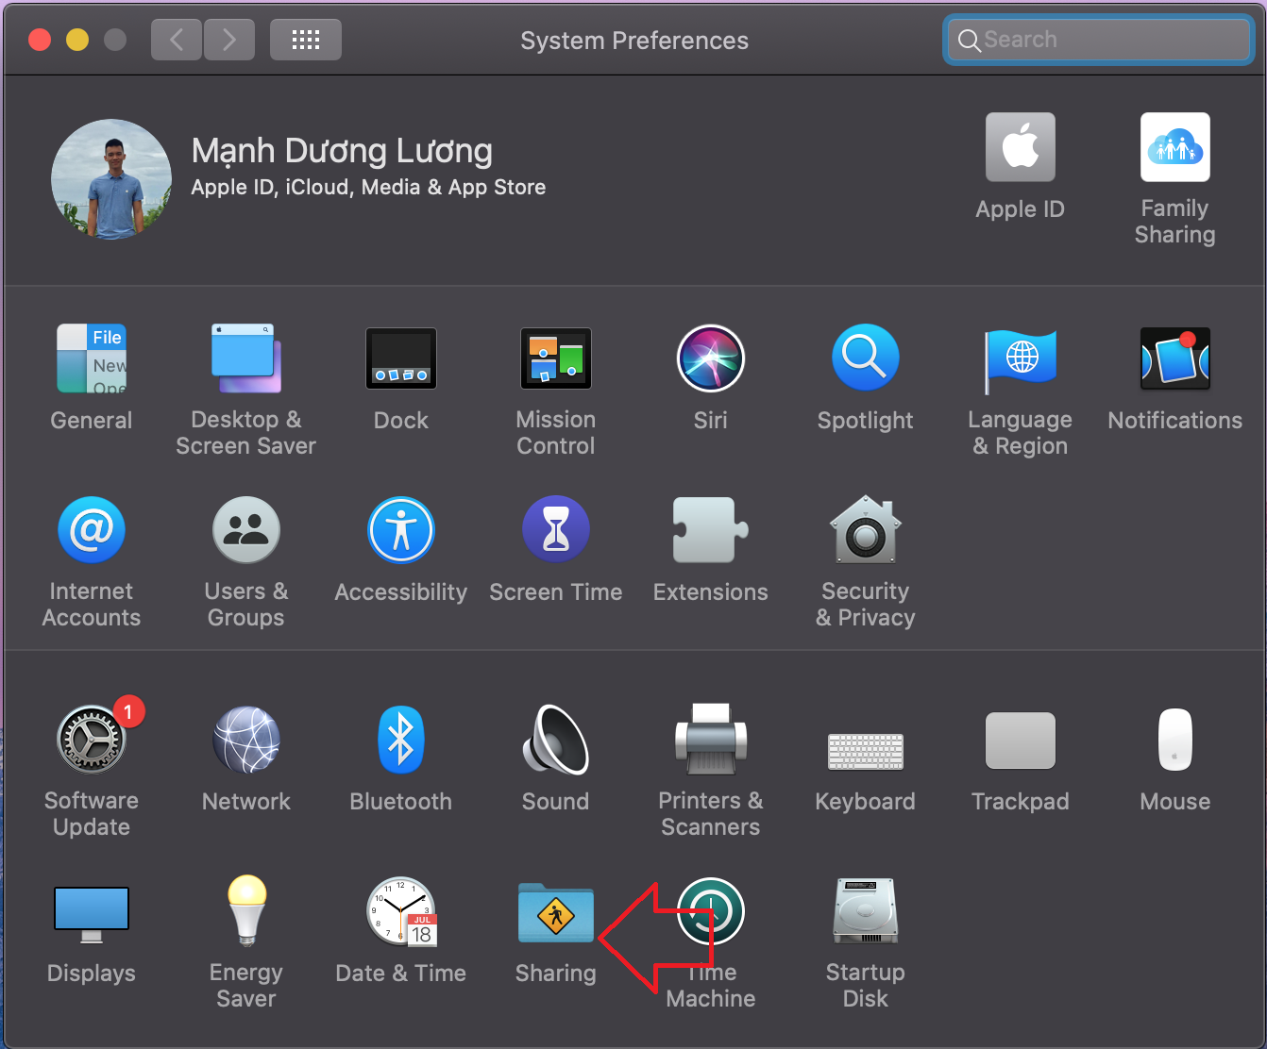Open Siri preferences
1267x1049 pixels.
point(711,358)
